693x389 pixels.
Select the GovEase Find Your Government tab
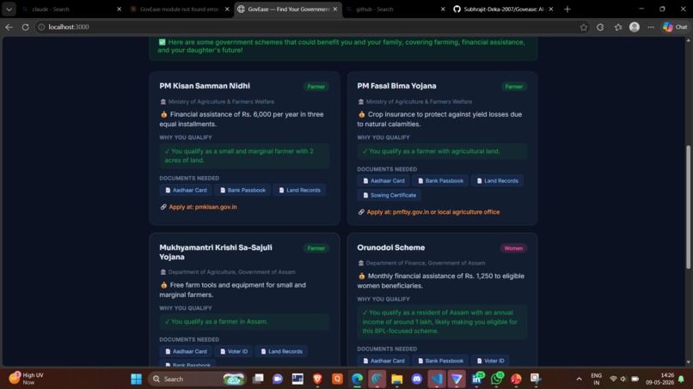[x=288, y=9]
